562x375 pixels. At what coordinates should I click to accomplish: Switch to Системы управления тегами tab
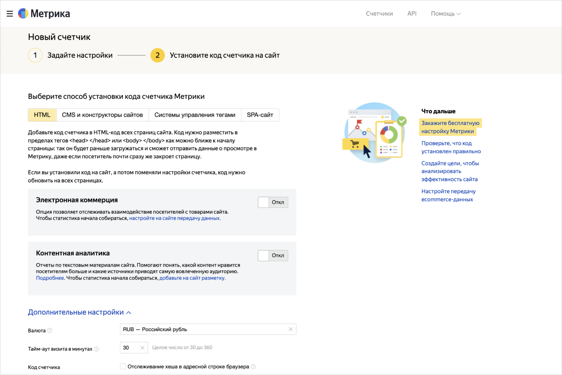coord(195,115)
